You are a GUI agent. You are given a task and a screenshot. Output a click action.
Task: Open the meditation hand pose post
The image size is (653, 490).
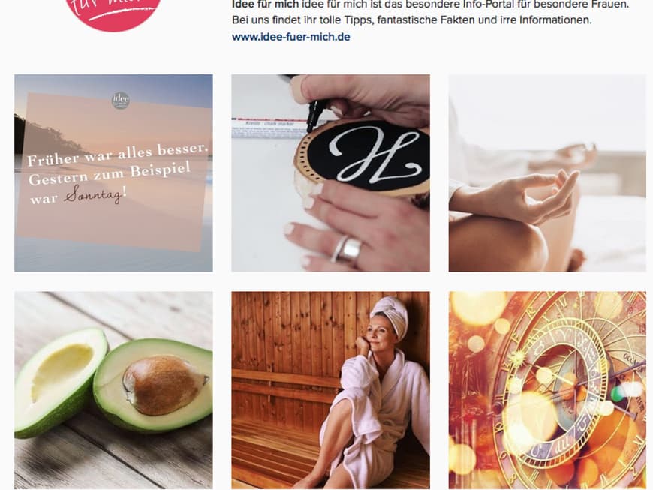pos(547,173)
